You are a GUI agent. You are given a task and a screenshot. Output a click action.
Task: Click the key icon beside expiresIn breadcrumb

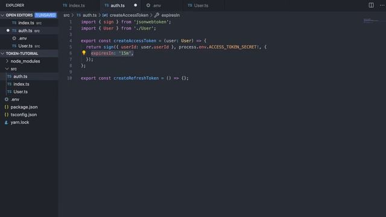click(157, 15)
